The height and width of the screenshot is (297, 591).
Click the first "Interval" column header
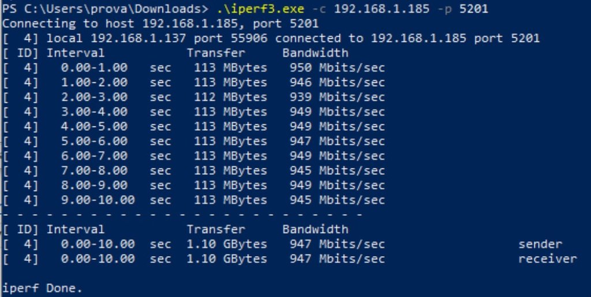(x=76, y=53)
